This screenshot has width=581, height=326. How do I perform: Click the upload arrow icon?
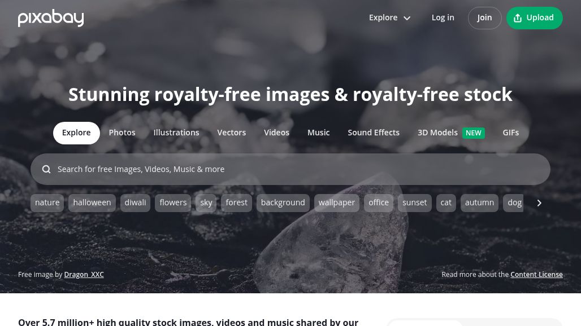pyautogui.click(x=518, y=17)
